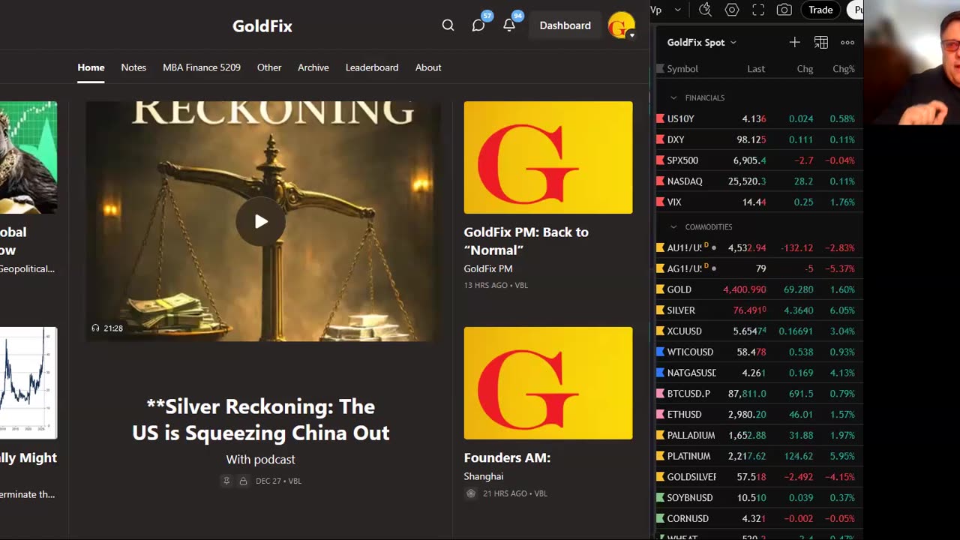Collapse the FINANCIALS section
Screen dimensions: 960x540
point(673,98)
